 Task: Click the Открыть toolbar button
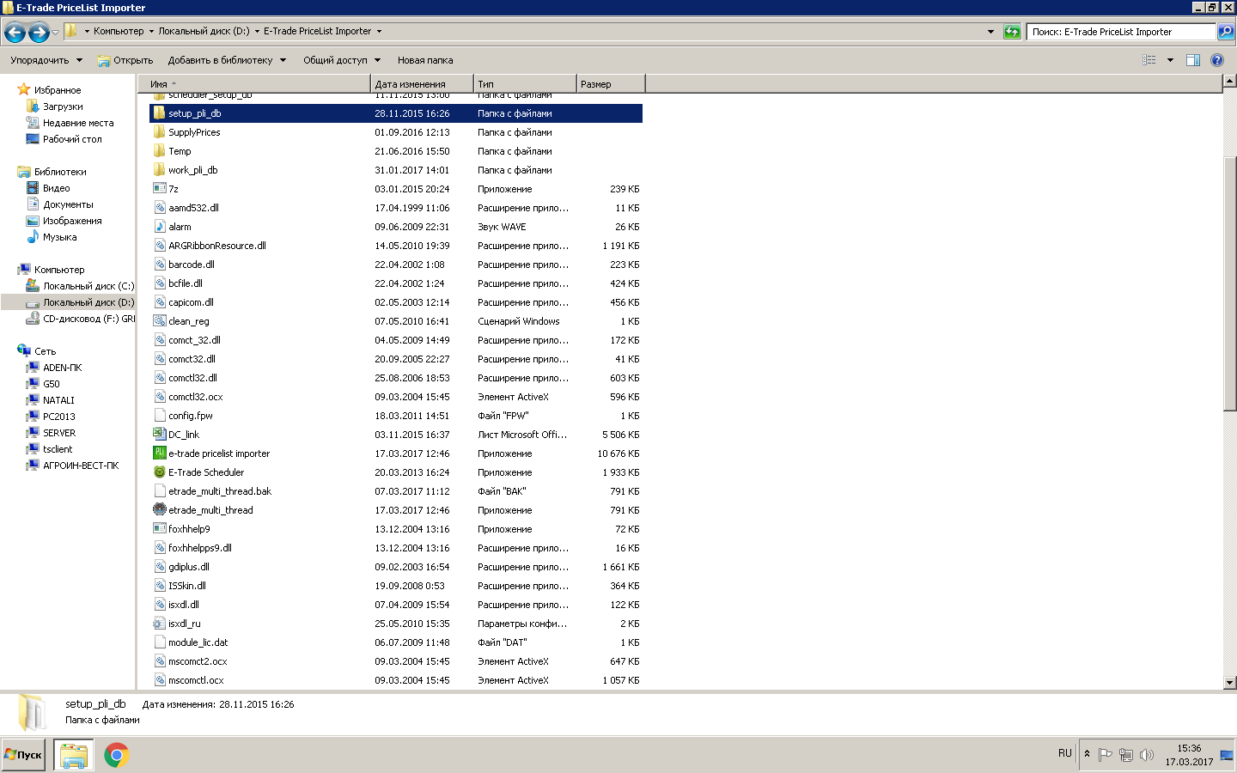pos(125,60)
